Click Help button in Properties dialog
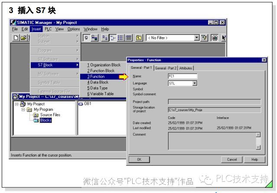Image resolution: width=277 pixels, height=193 pixels. click(x=254, y=160)
